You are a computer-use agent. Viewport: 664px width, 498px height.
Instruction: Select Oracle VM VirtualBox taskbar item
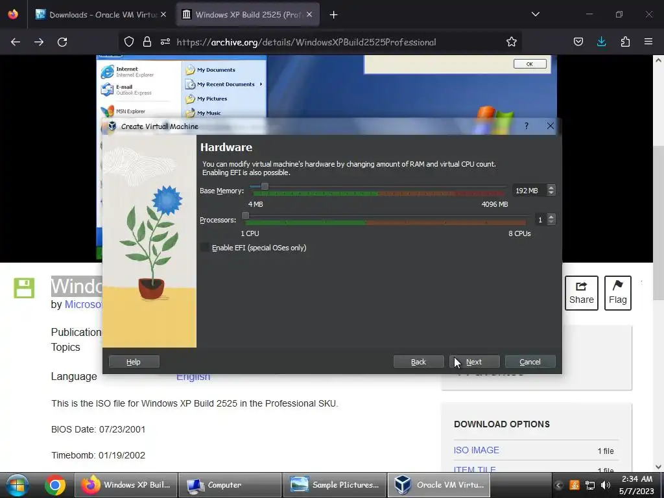click(x=439, y=485)
